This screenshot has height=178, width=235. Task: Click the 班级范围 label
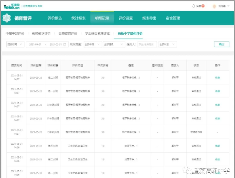point(76,44)
